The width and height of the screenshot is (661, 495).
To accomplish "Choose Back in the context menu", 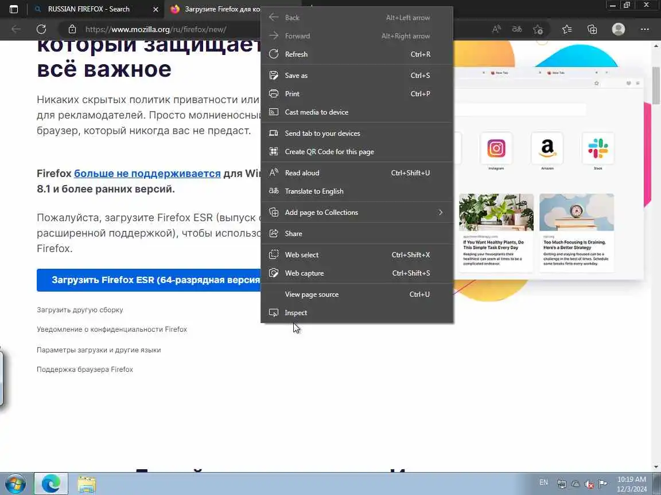I will pos(357,18).
